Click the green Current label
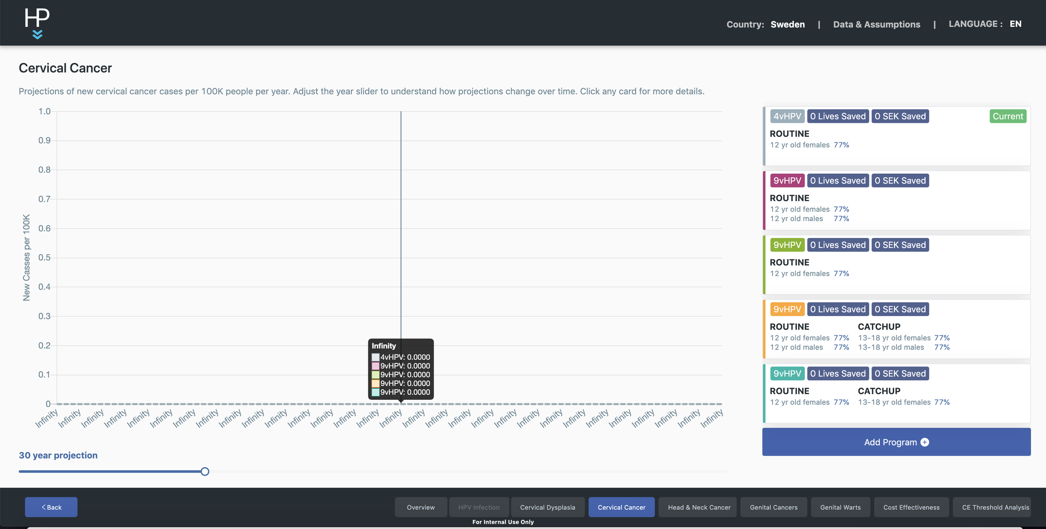The width and height of the screenshot is (1046, 529). [1008, 116]
